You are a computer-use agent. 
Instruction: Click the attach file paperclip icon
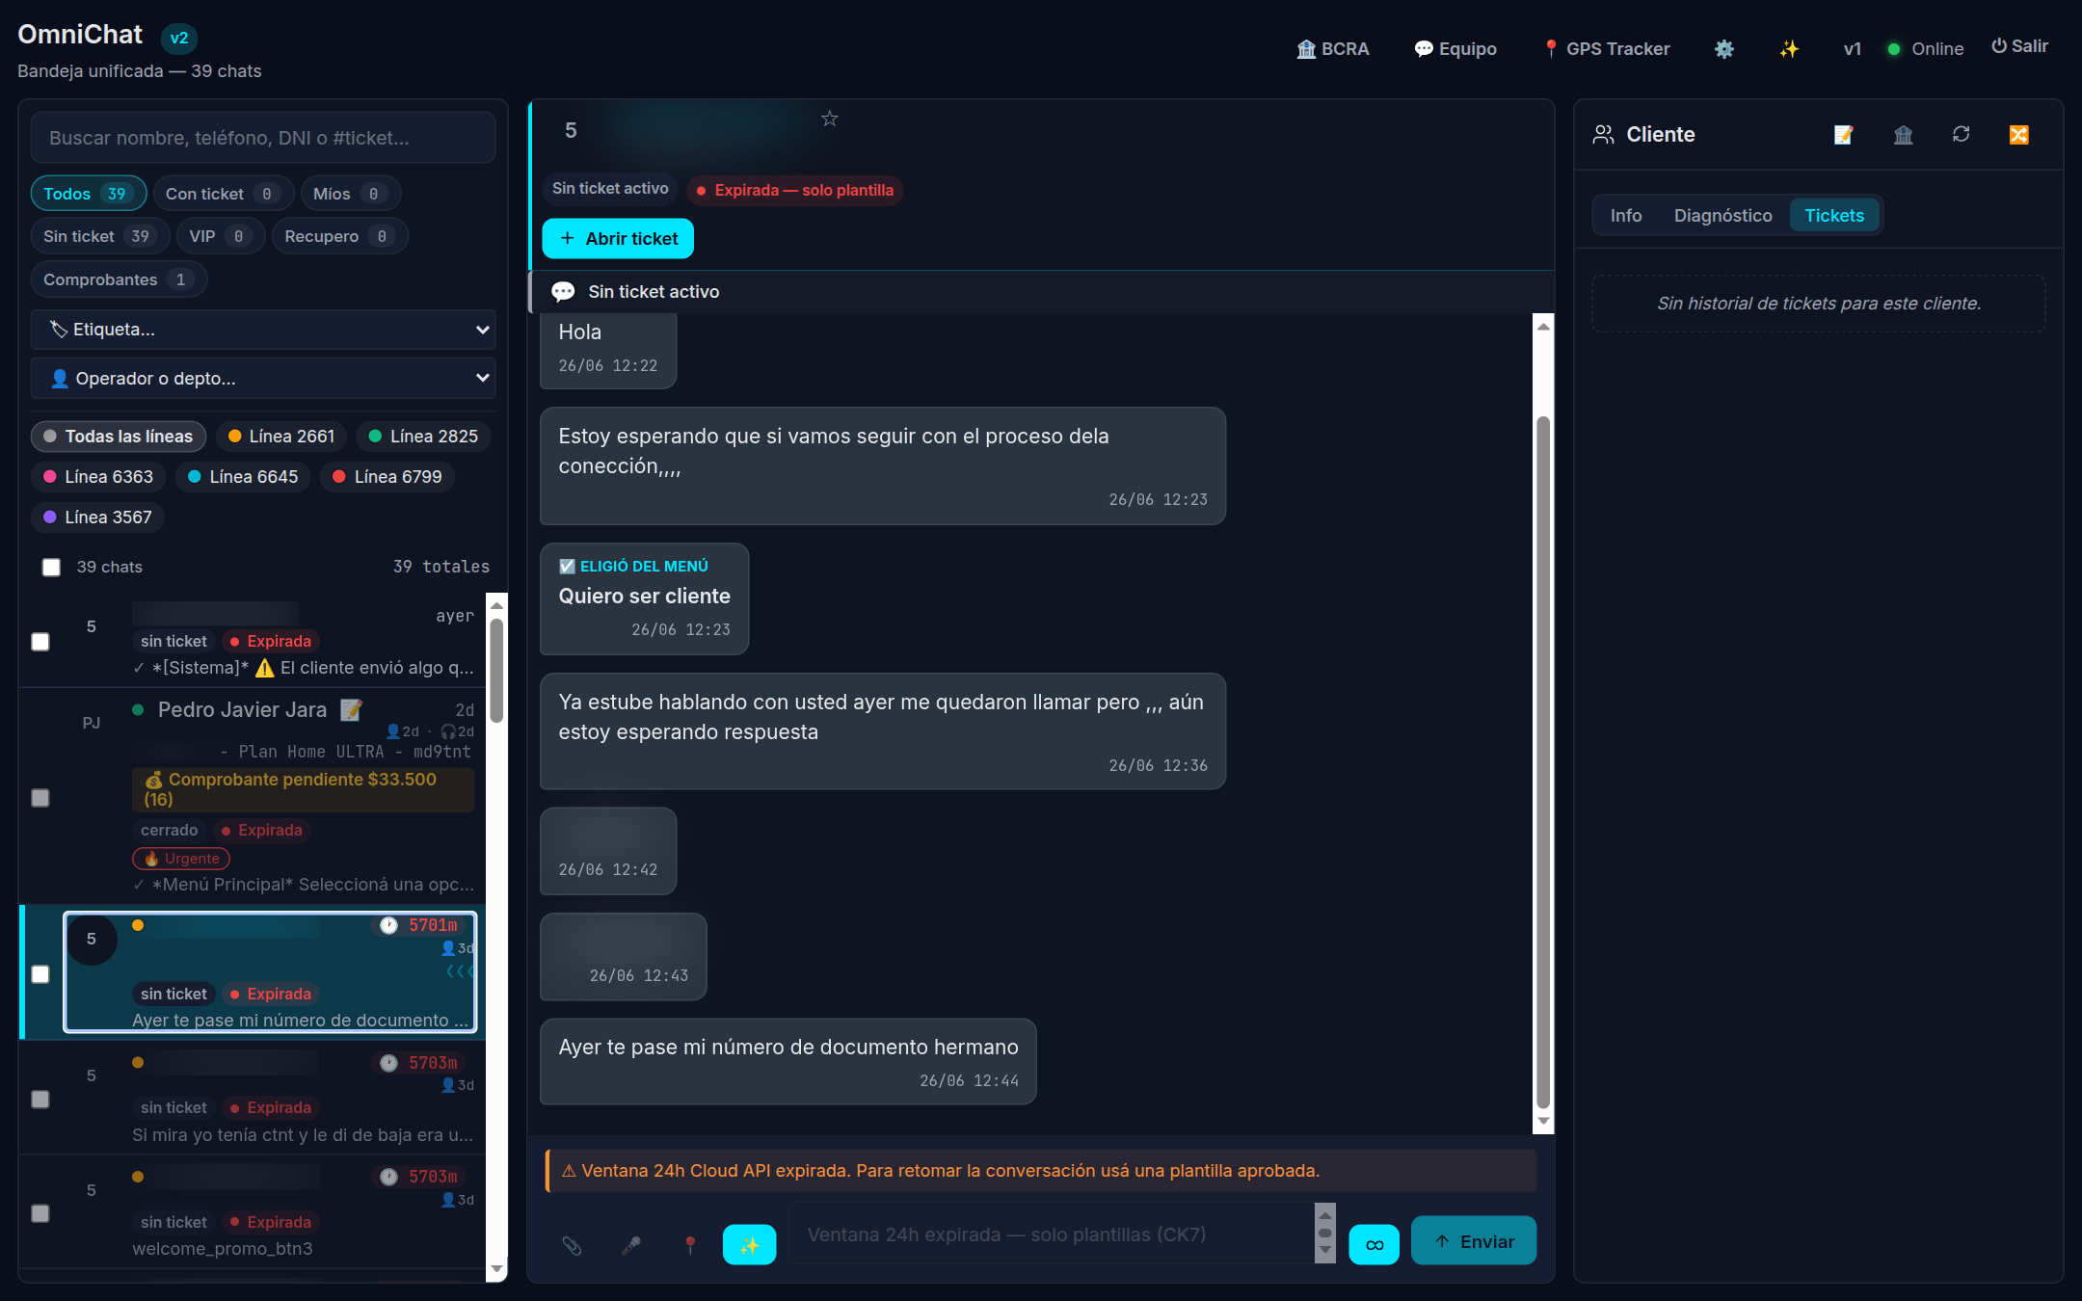572,1245
